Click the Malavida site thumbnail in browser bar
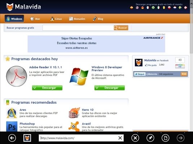The image size is (193, 144). coord(27,138)
